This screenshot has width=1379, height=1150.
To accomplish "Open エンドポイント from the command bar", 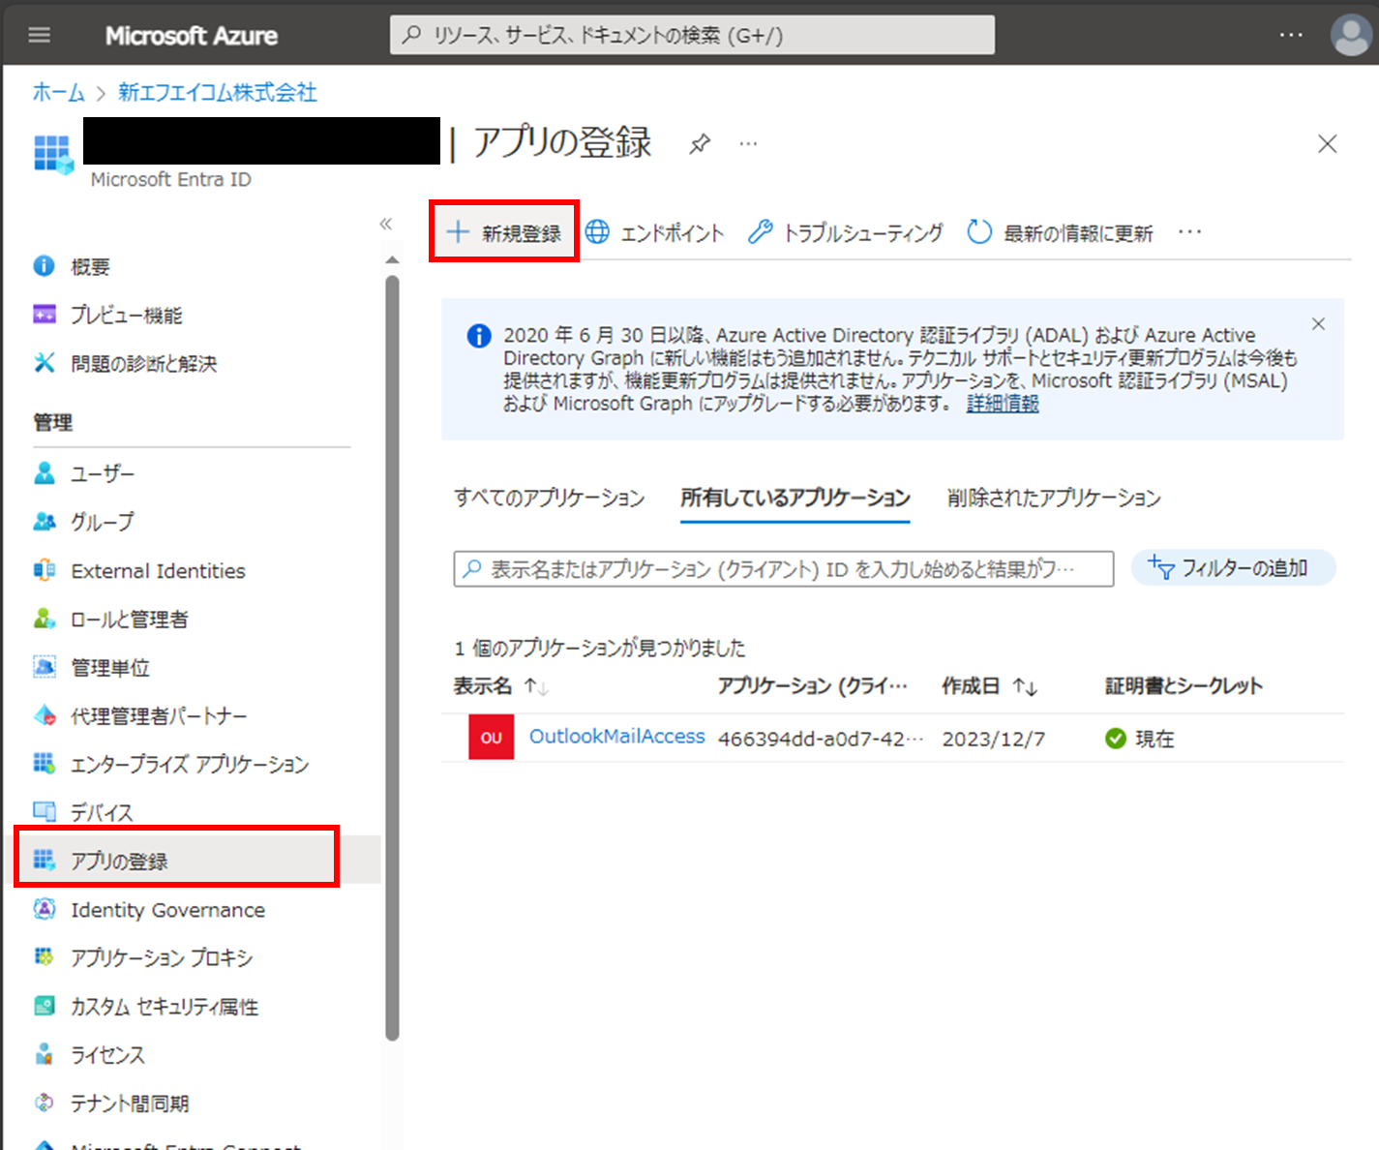I will click(655, 232).
